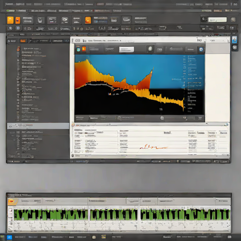The image size is (241, 241).
Task: Click the orange round icon in data panel header
Action: click(x=73, y=125)
